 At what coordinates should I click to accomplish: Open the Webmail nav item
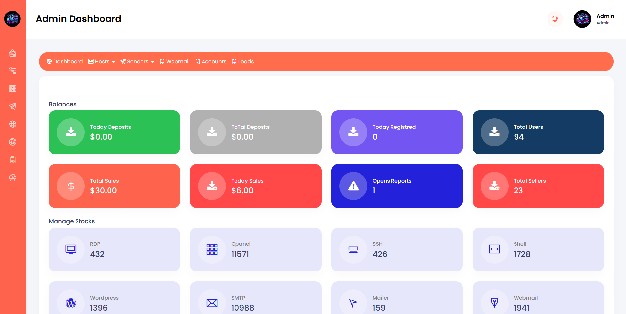(174, 62)
